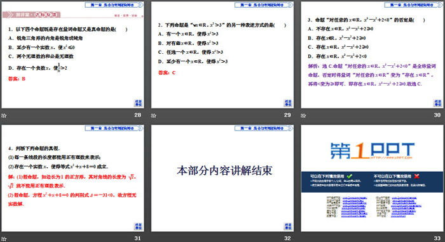Click question 4 heading on slide 31

pos(34,148)
